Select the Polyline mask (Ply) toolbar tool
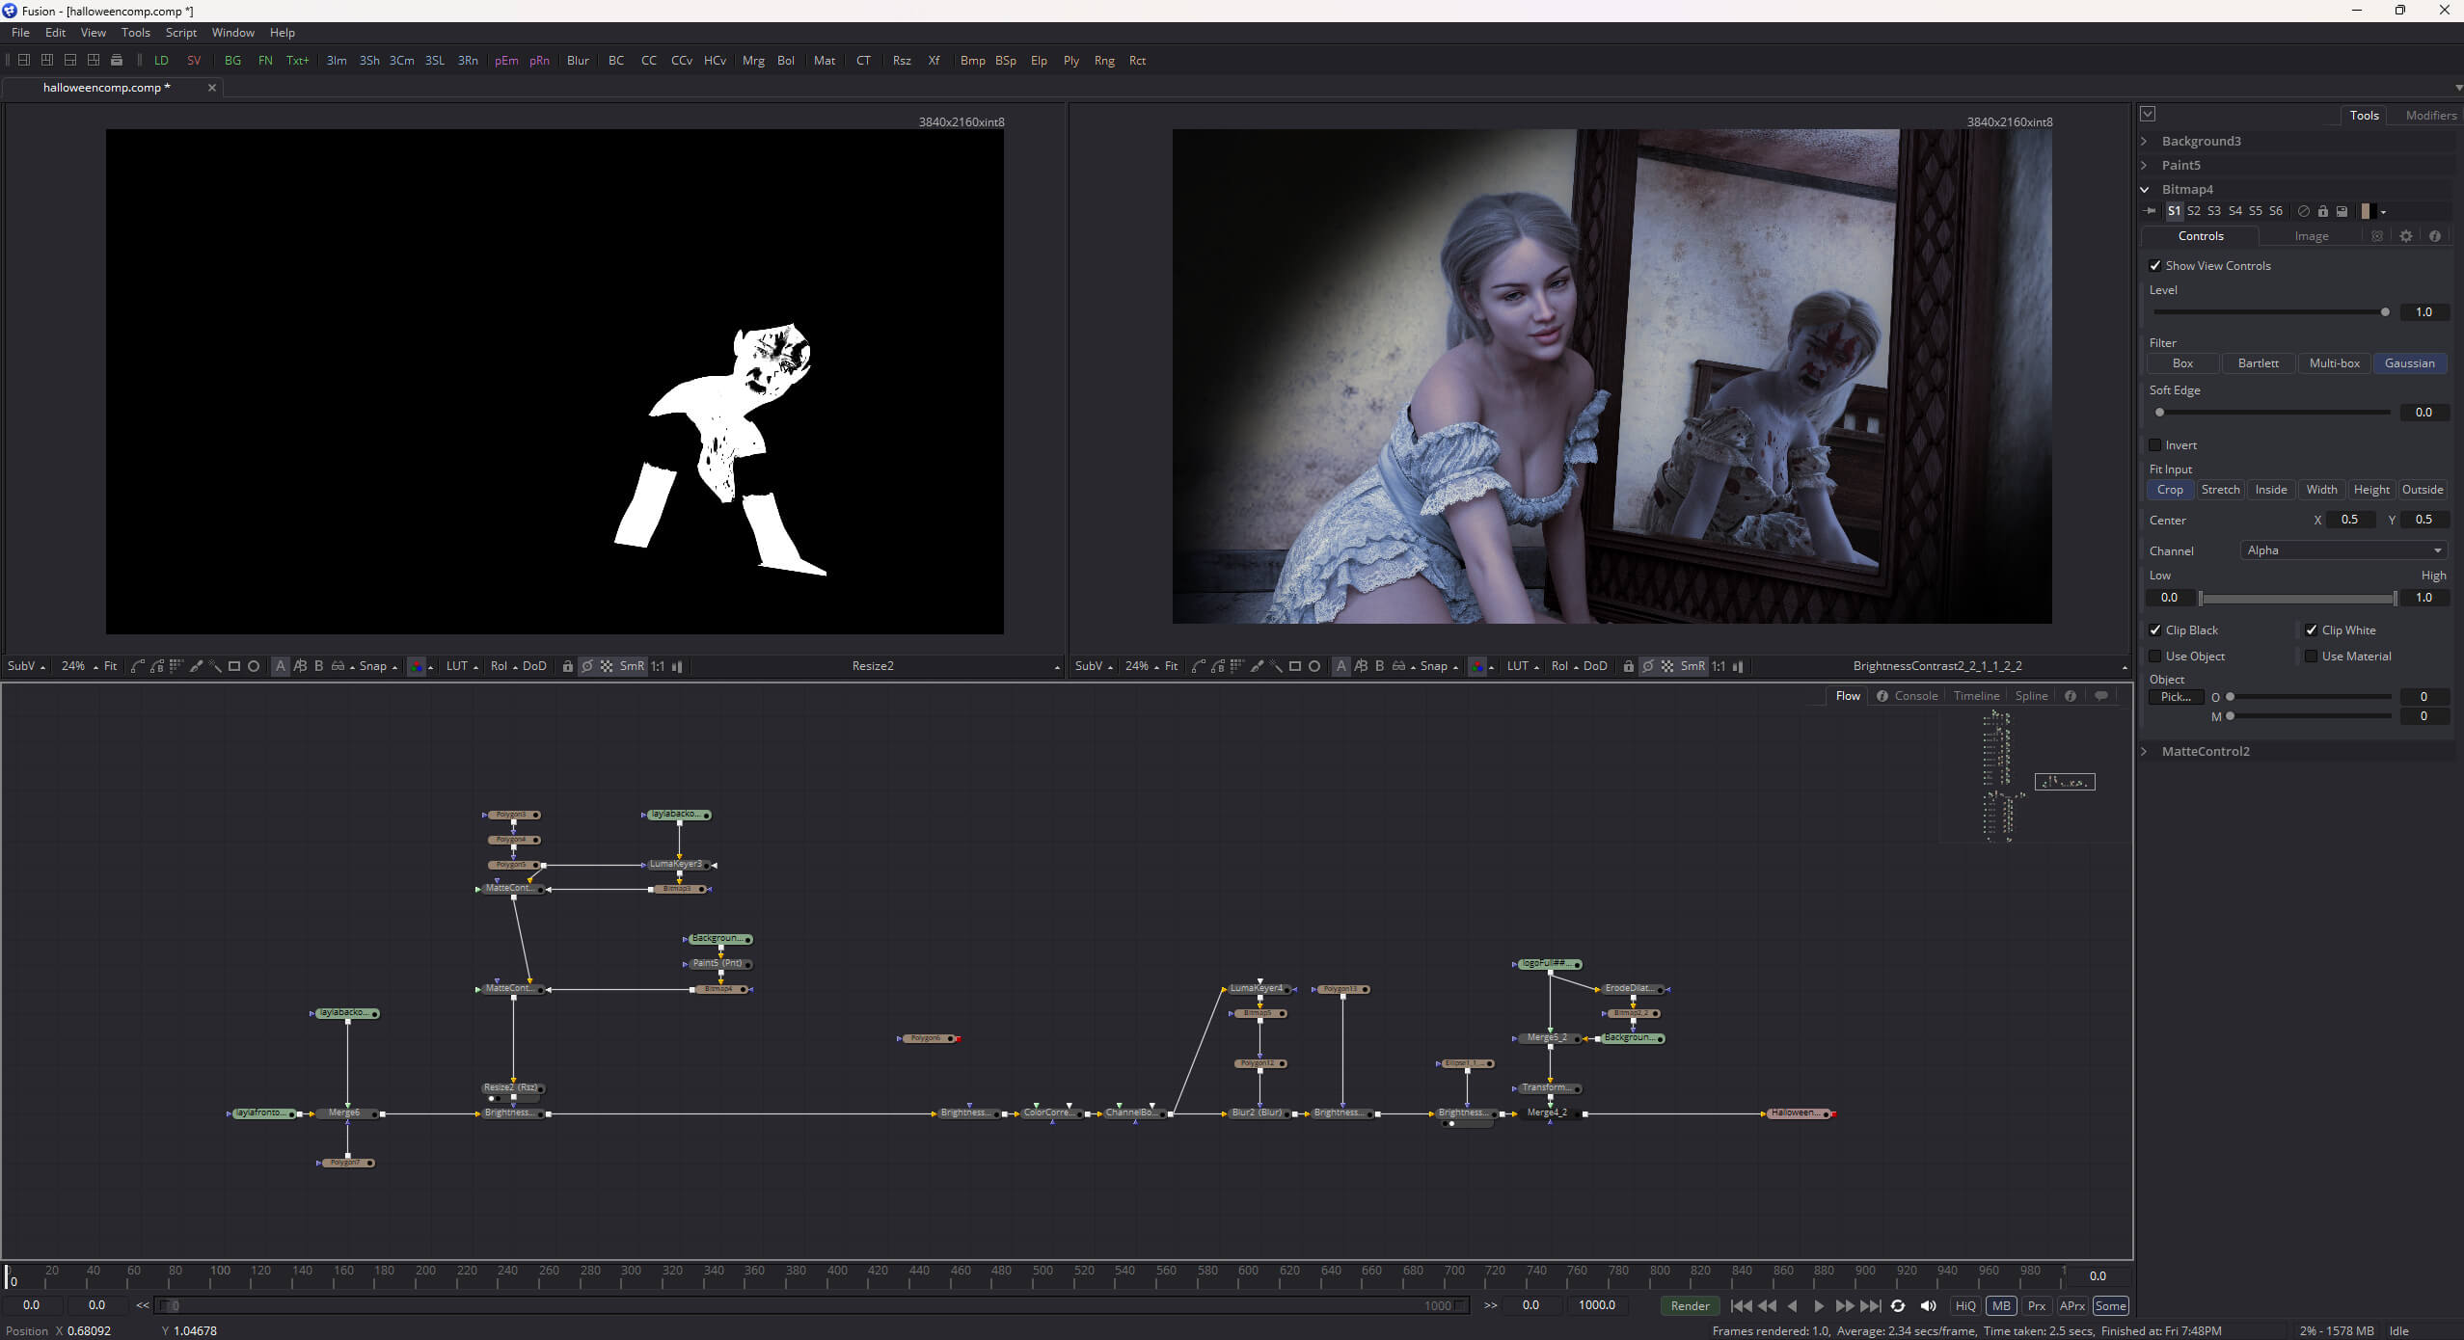 click(1070, 60)
